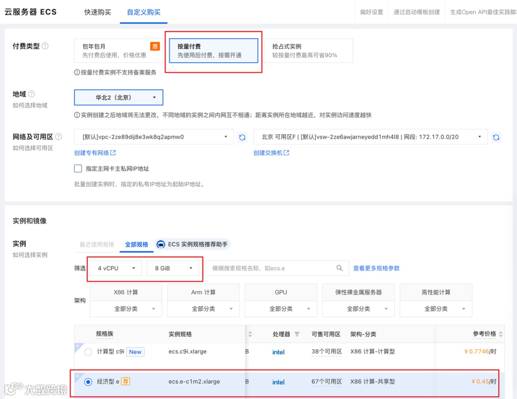Screen dimensions: 517x399
Task: Click the Intel logo in ecs.c9i.xlarge row
Action: point(279,352)
